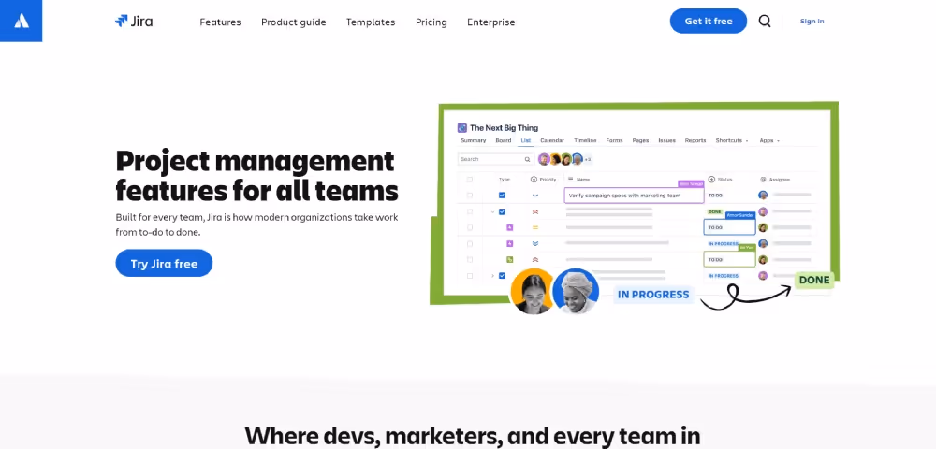Click magnifier inside the mockup Search field
936x449 pixels.
pyautogui.click(x=527, y=159)
